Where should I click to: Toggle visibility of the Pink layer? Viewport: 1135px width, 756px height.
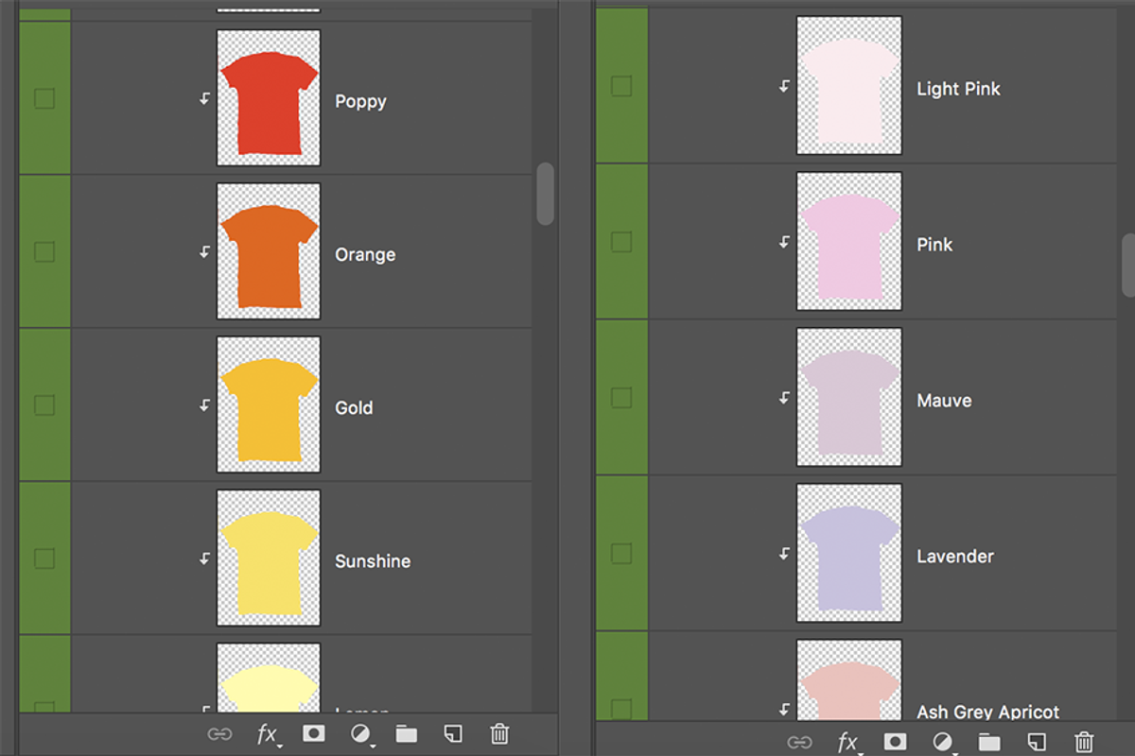(x=621, y=242)
